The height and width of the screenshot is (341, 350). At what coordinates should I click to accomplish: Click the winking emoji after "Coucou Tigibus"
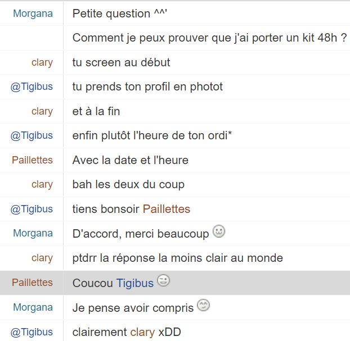[163, 281]
